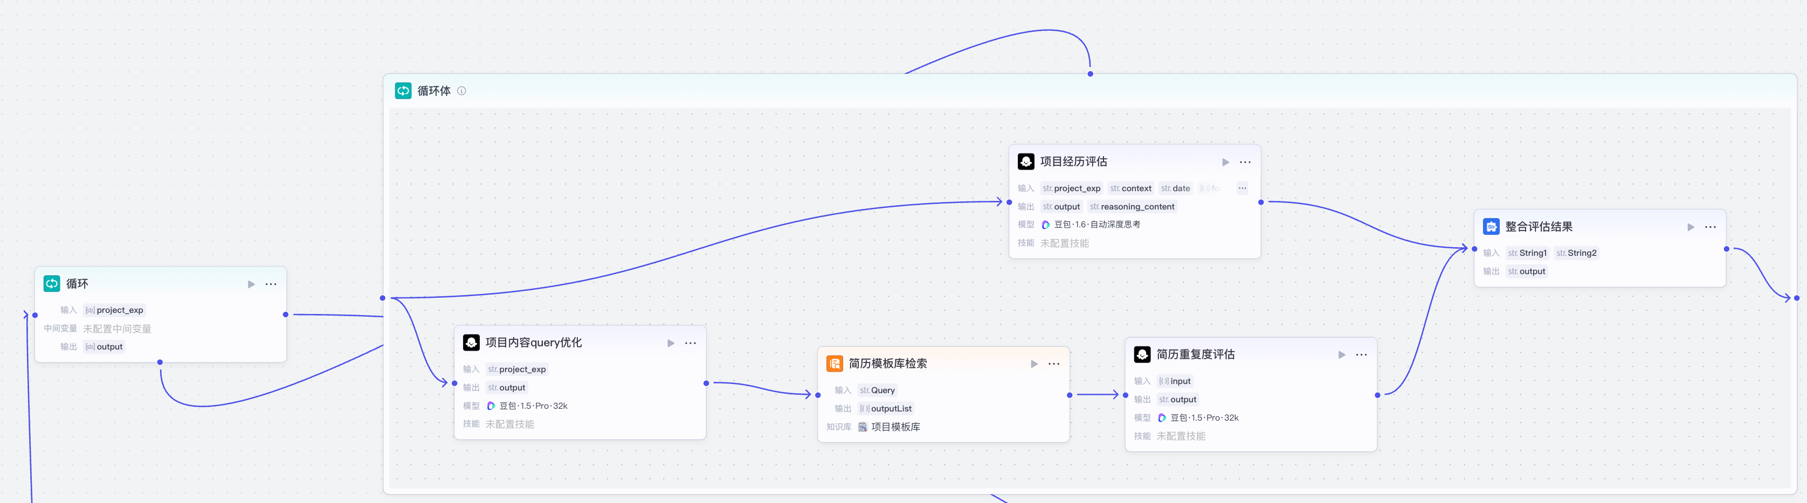Click the 整合评估结果 text processing icon

(1491, 227)
